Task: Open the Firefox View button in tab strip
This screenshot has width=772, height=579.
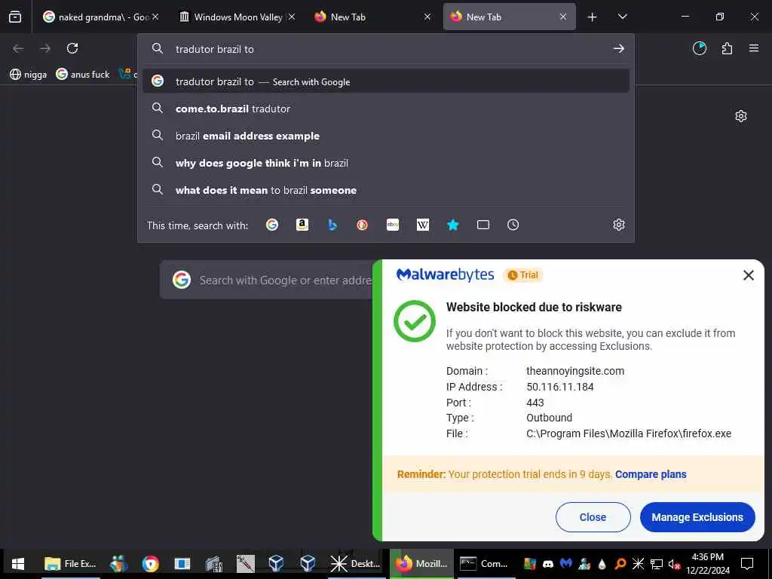Action: tap(15, 17)
